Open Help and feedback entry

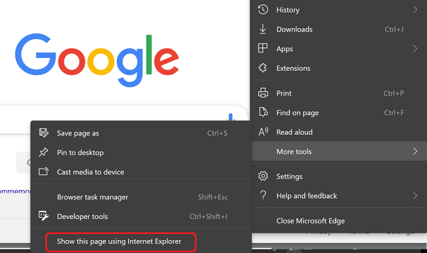coord(339,196)
